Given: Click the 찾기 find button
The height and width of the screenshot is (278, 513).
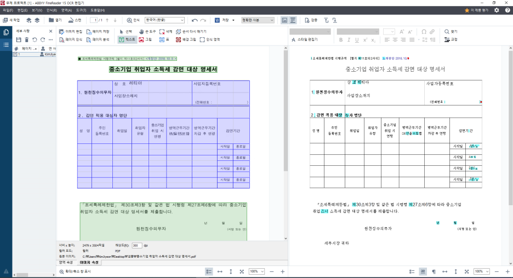Looking at the screenshot, I should (x=451, y=32).
